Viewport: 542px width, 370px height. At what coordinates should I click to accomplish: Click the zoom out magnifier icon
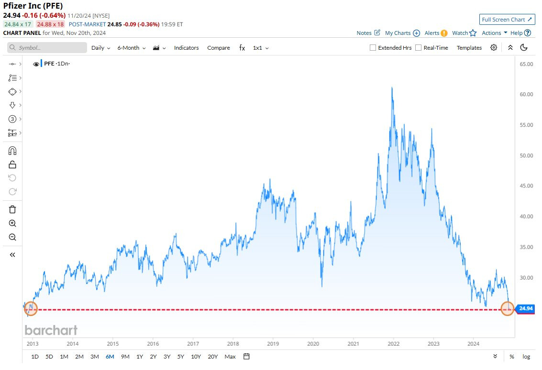pos(12,237)
